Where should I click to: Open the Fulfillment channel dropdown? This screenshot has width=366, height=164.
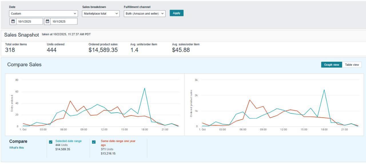tap(144, 13)
